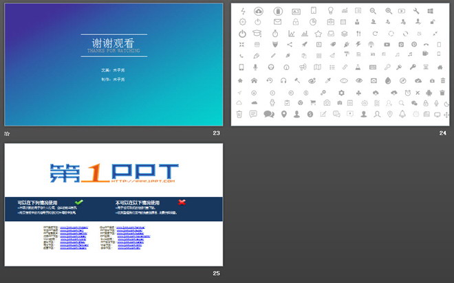The height and width of the screenshot is (283, 454).
Task: Click the slide number 24 label
Action: [x=443, y=133]
